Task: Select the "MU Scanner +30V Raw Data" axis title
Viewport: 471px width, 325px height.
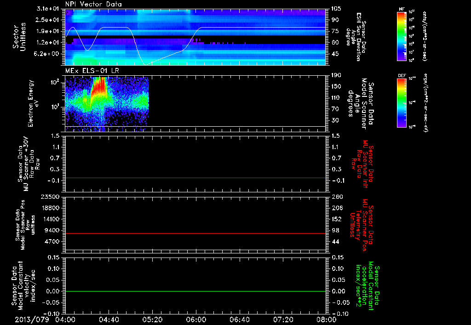Action: click(x=29, y=164)
